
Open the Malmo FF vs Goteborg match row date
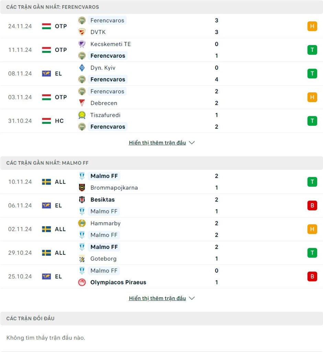(20, 253)
